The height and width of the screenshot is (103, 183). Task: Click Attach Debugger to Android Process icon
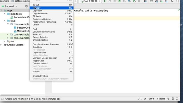[134, 1]
